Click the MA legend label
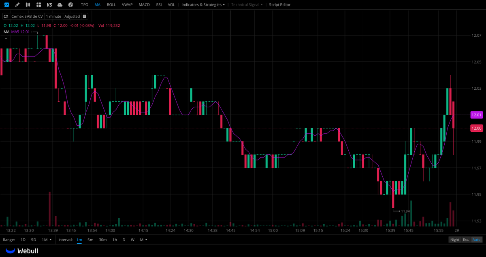 pyautogui.click(x=6, y=32)
